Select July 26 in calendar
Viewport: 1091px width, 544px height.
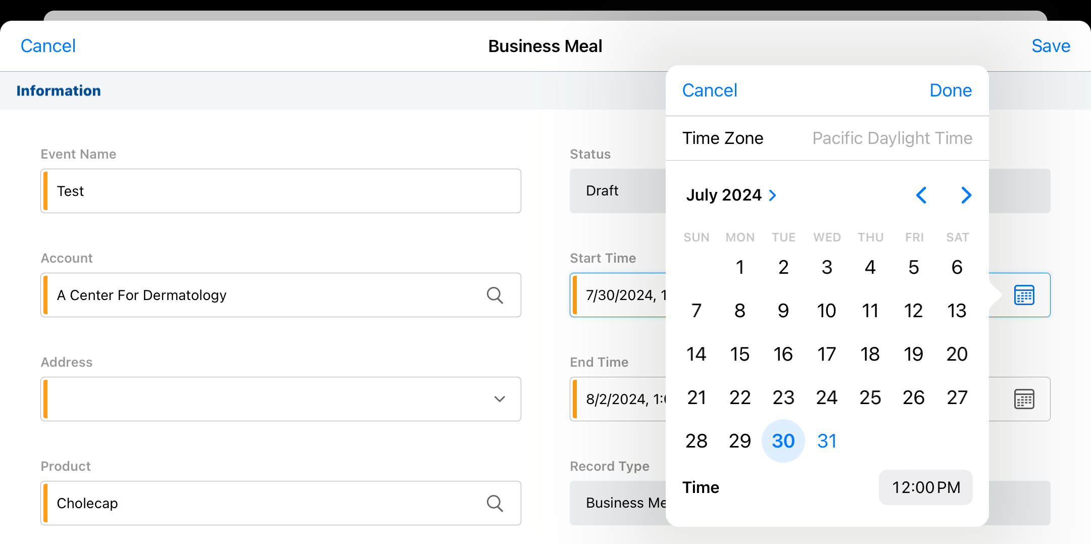pyautogui.click(x=913, y=398)
